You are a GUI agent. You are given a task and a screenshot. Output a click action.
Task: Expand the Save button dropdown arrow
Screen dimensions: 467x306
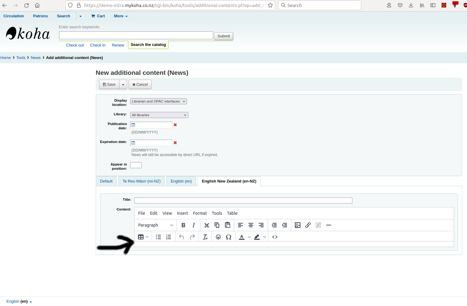[x=123, y=85]
